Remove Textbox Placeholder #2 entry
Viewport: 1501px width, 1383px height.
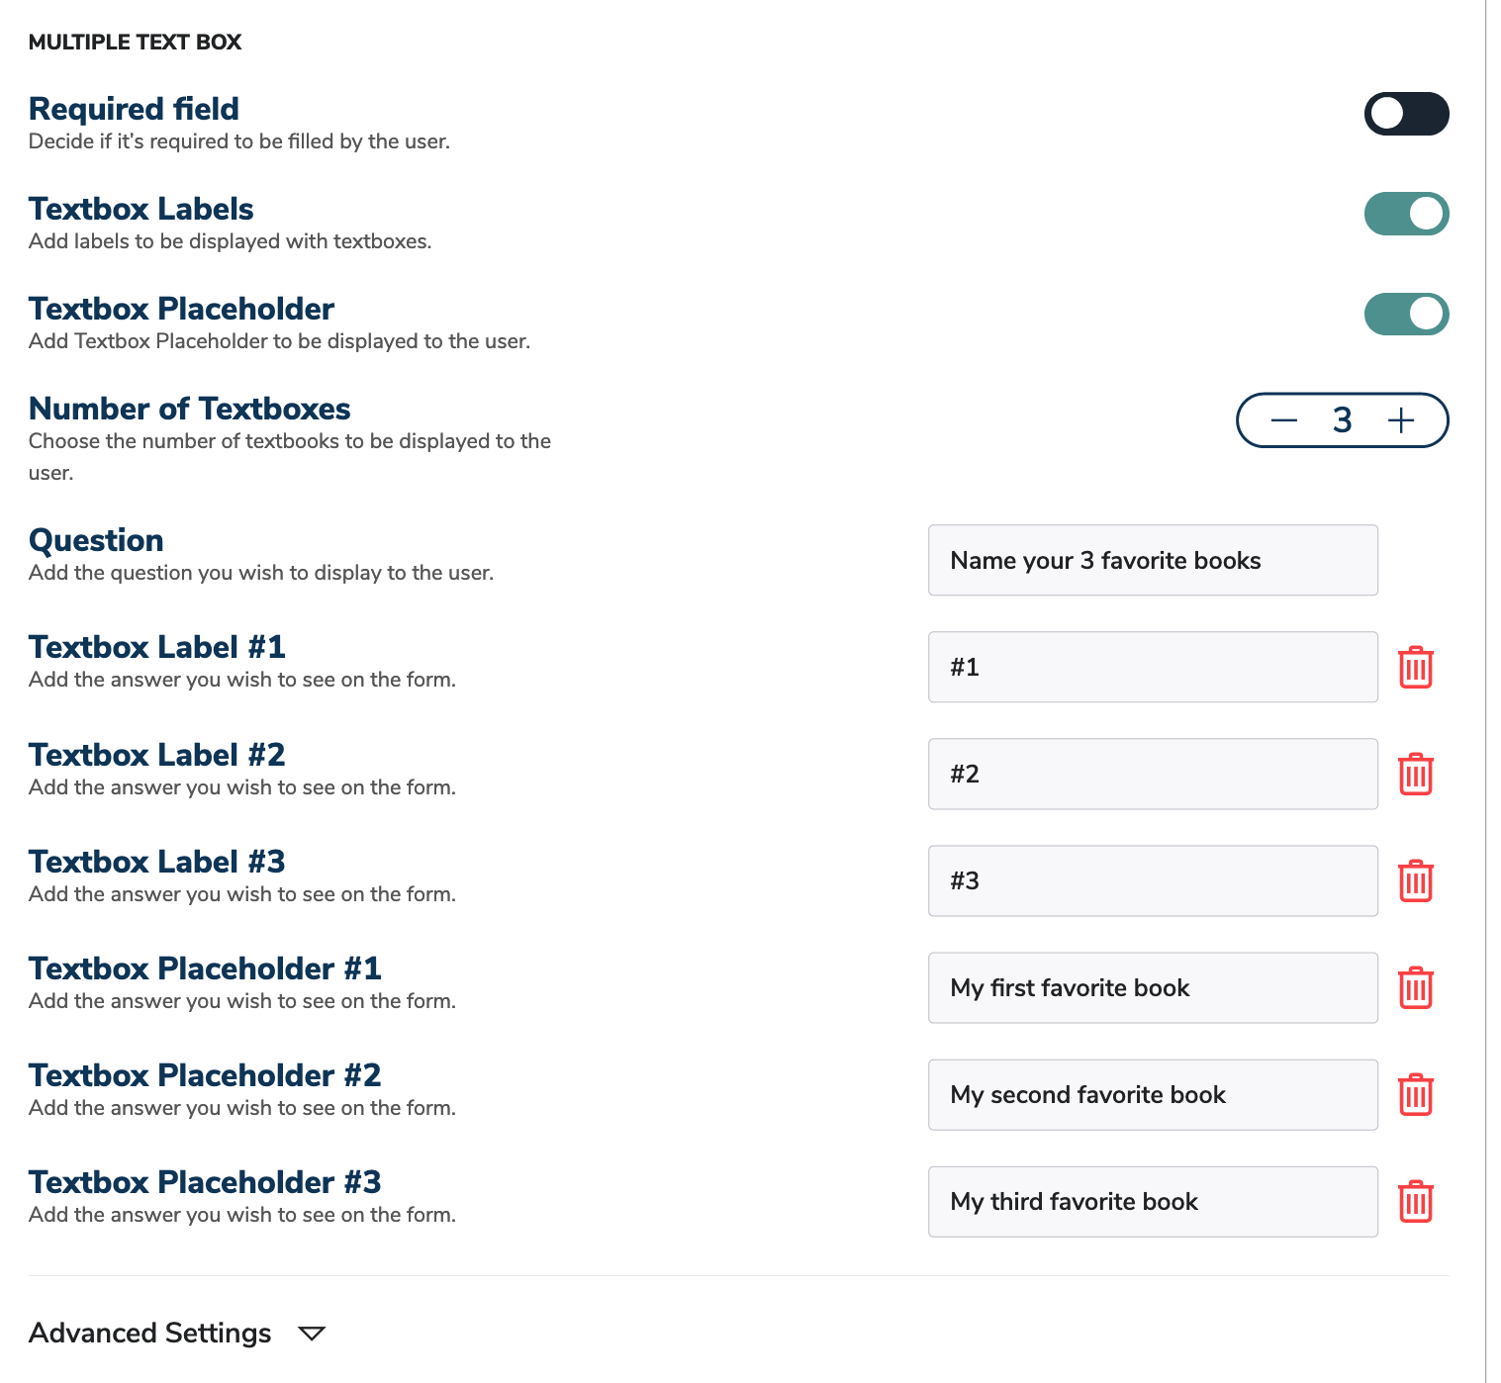click(1416, 1094)
